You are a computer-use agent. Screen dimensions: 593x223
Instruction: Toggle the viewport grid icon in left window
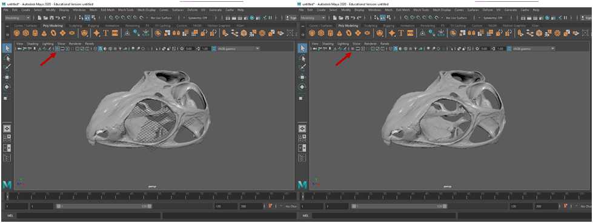(58, 49)
